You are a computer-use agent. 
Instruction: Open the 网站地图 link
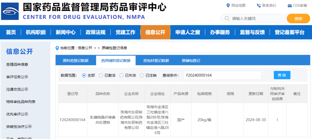coord(238,5)
